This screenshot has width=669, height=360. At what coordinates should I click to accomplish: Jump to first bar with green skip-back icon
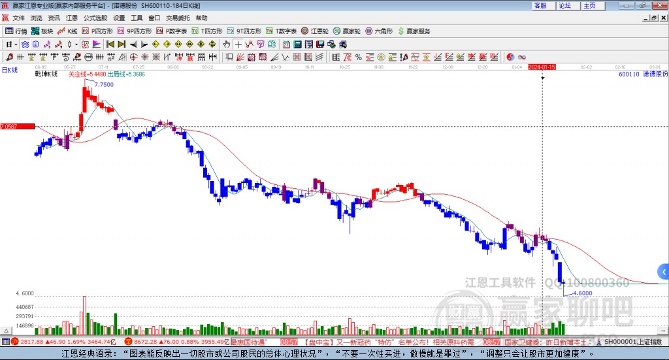110,44
